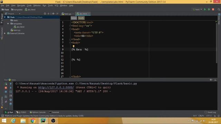Viewport: 221px width, 124px height.
Task: Open the View menu
Action: [13, 6]
